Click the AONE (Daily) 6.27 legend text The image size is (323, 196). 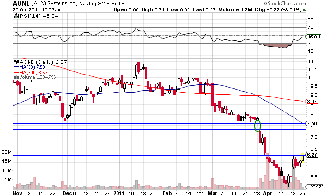[x=43, y=62]
